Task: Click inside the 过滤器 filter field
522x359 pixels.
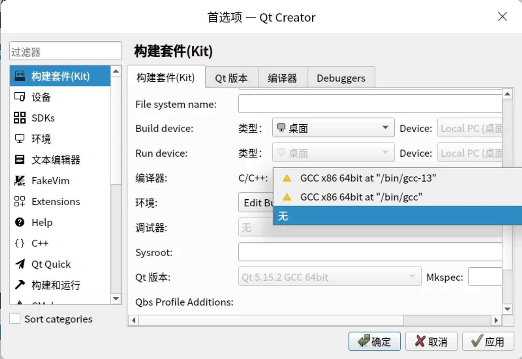Action: point(65,51)
